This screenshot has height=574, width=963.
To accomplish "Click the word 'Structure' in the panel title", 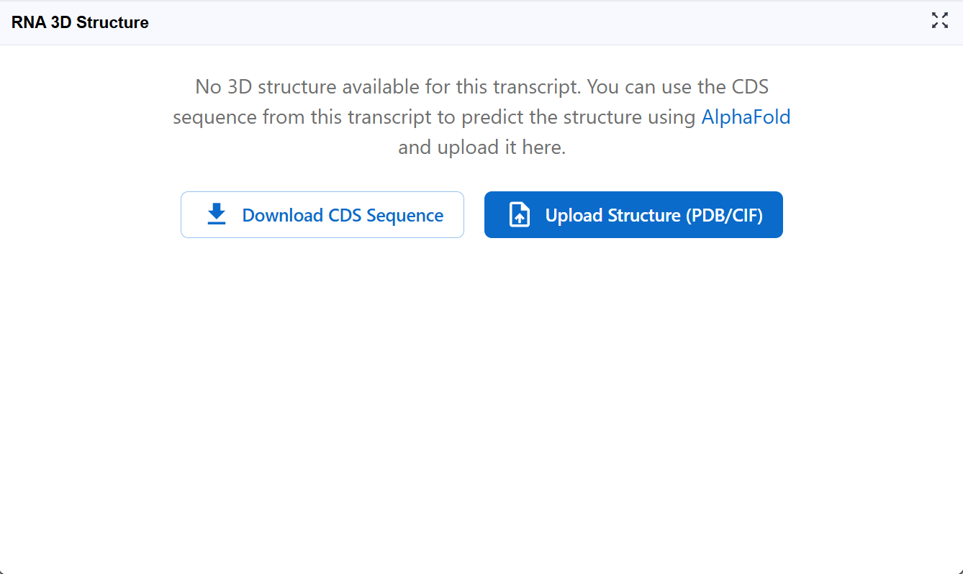I will pyautogui.click(x=112, y=22).
